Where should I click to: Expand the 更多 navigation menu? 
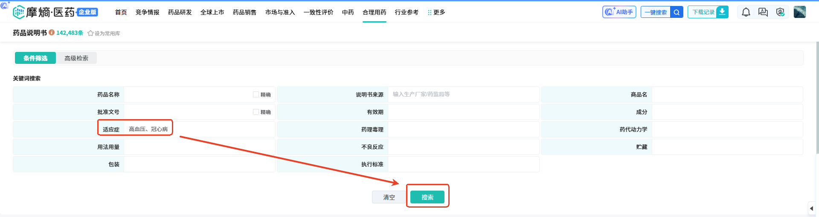[x=436, y=12]
